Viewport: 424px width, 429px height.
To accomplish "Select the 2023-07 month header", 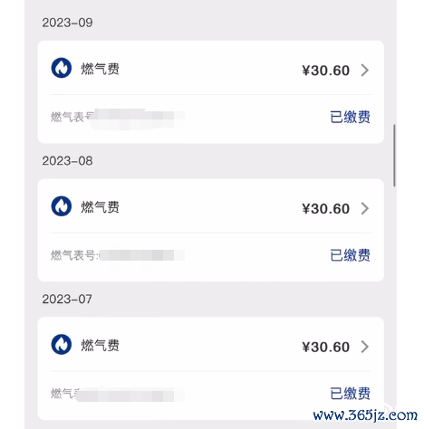I will (x=67, y=299).
